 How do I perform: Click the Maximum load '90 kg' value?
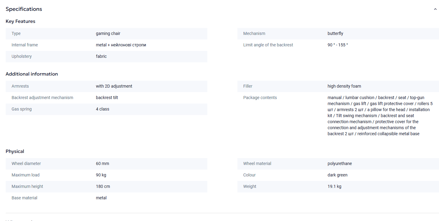point(101,175)
